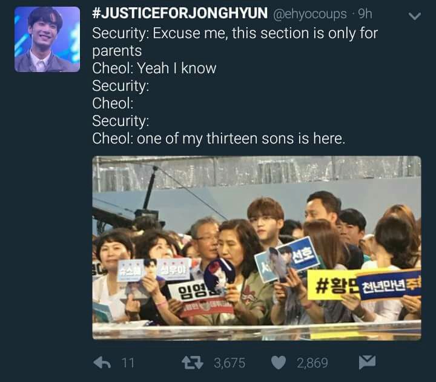Screen dimensions: 436x382
Task: Click the 11 replies count
Action: click(128, 363)
